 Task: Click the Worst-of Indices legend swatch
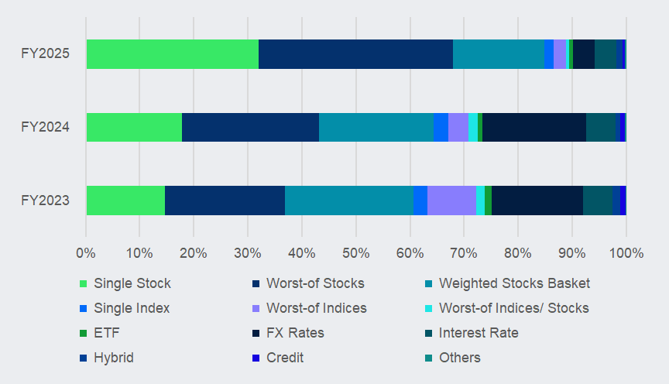(x=256, y=308)
